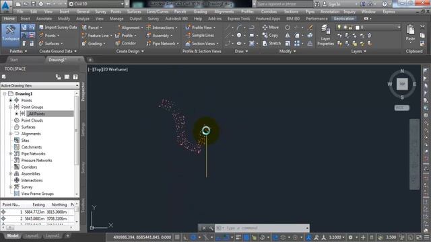Click the Import Survey Data icon
431x242 pixels.
point(41,27)
